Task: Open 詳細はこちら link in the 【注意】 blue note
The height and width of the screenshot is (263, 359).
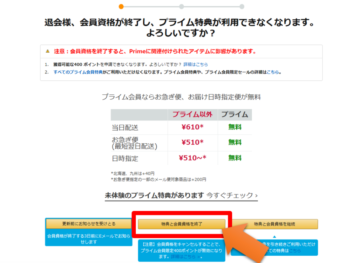Action: point(185,257)
